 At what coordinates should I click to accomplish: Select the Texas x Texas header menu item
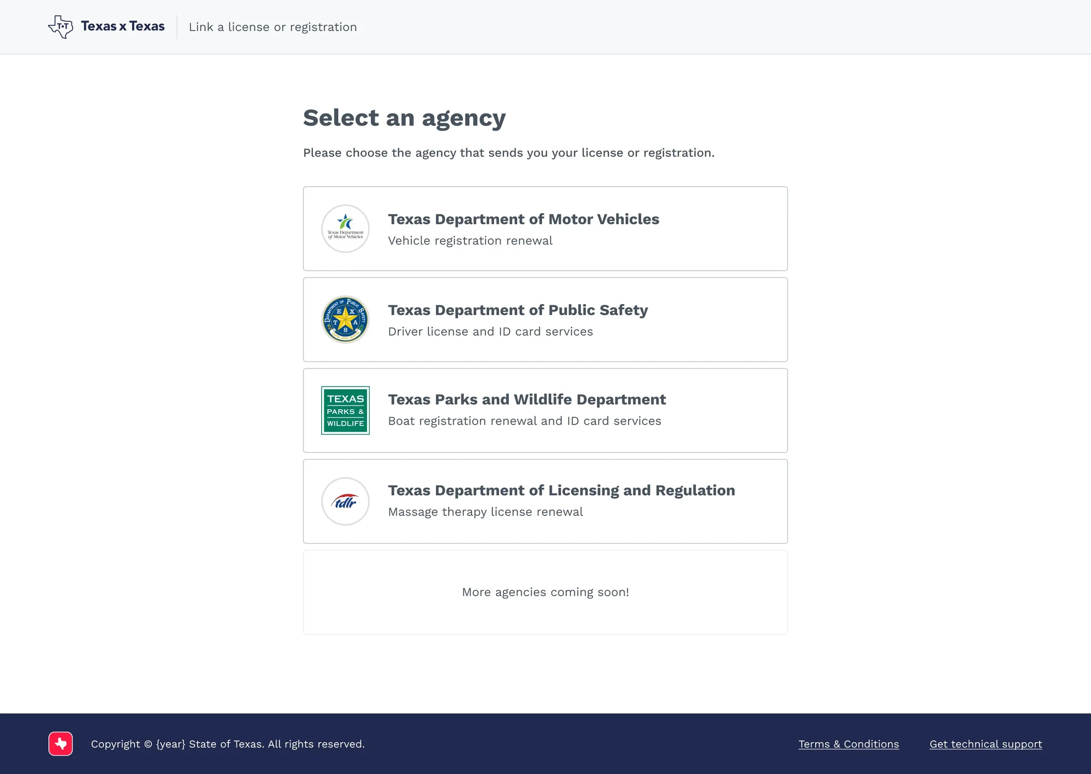(123, 26)
